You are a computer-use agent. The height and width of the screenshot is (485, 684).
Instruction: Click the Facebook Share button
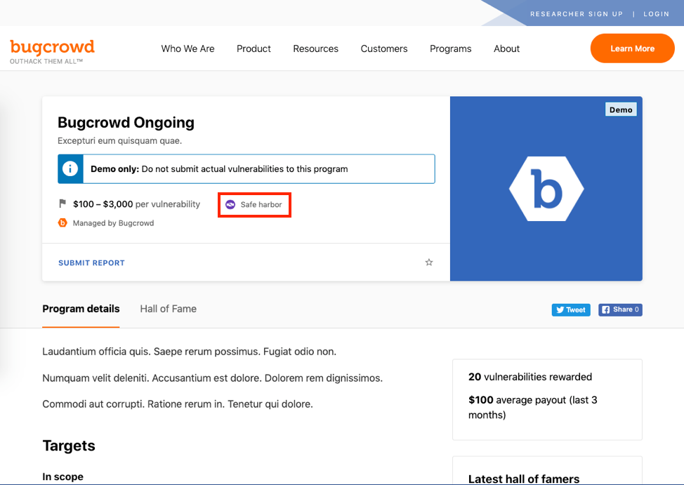tap(620, 310)
